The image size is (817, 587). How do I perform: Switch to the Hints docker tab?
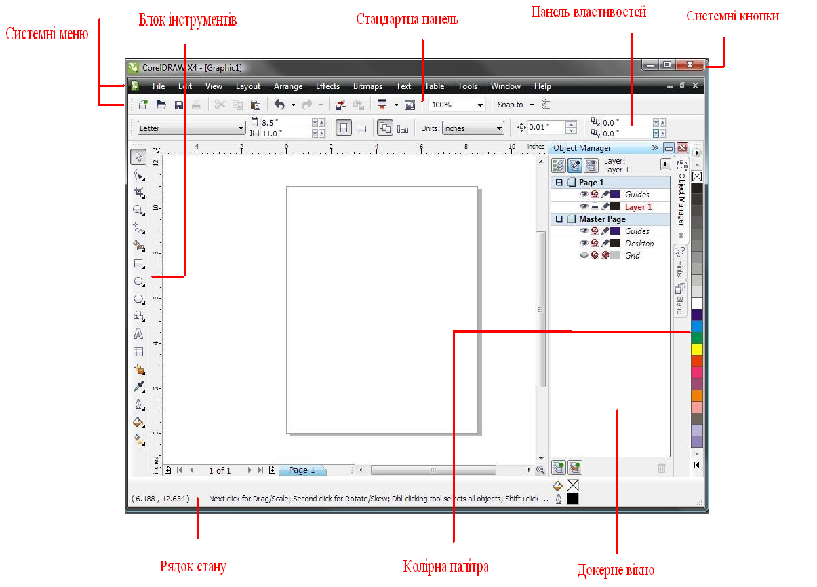pos(680,262)
